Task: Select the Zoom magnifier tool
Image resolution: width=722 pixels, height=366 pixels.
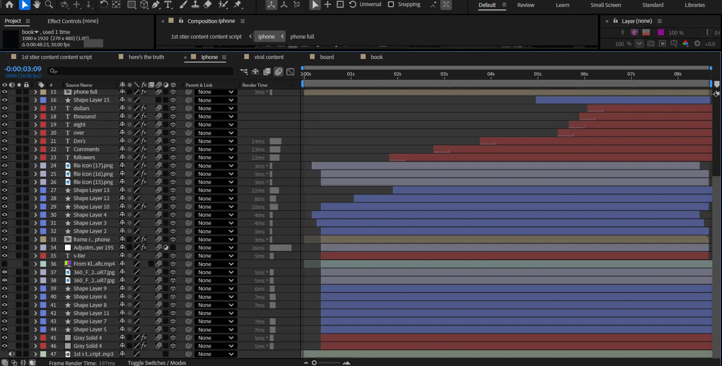Action: click(49, 5)
